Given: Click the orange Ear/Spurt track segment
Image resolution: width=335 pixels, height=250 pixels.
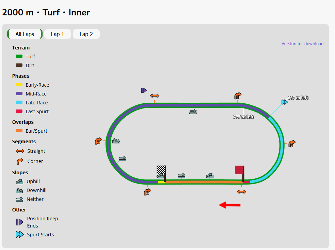Looking at the screenshot, I should [x=204, y=182].
